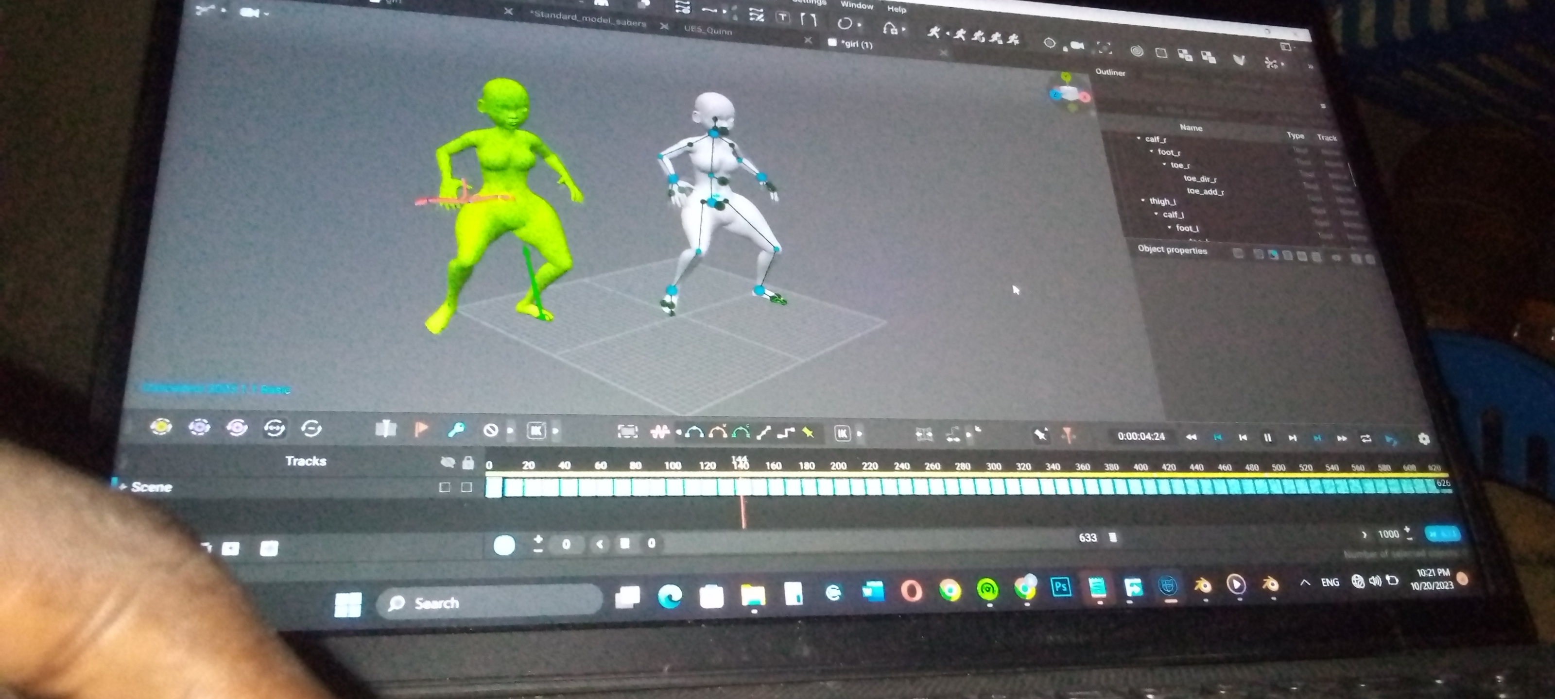Click the first running-figure icon in top toolbar

coord(933,32)
